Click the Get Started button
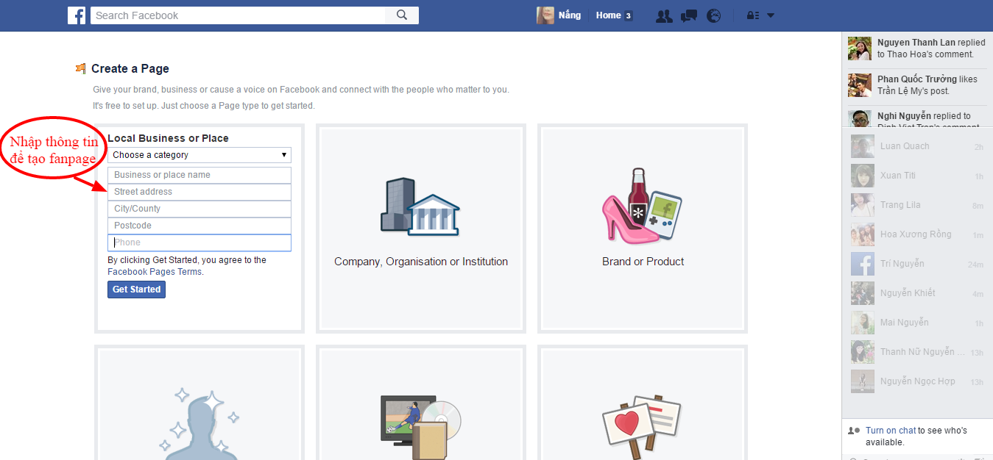Screen dimensions: 993x460 [136, 290]
